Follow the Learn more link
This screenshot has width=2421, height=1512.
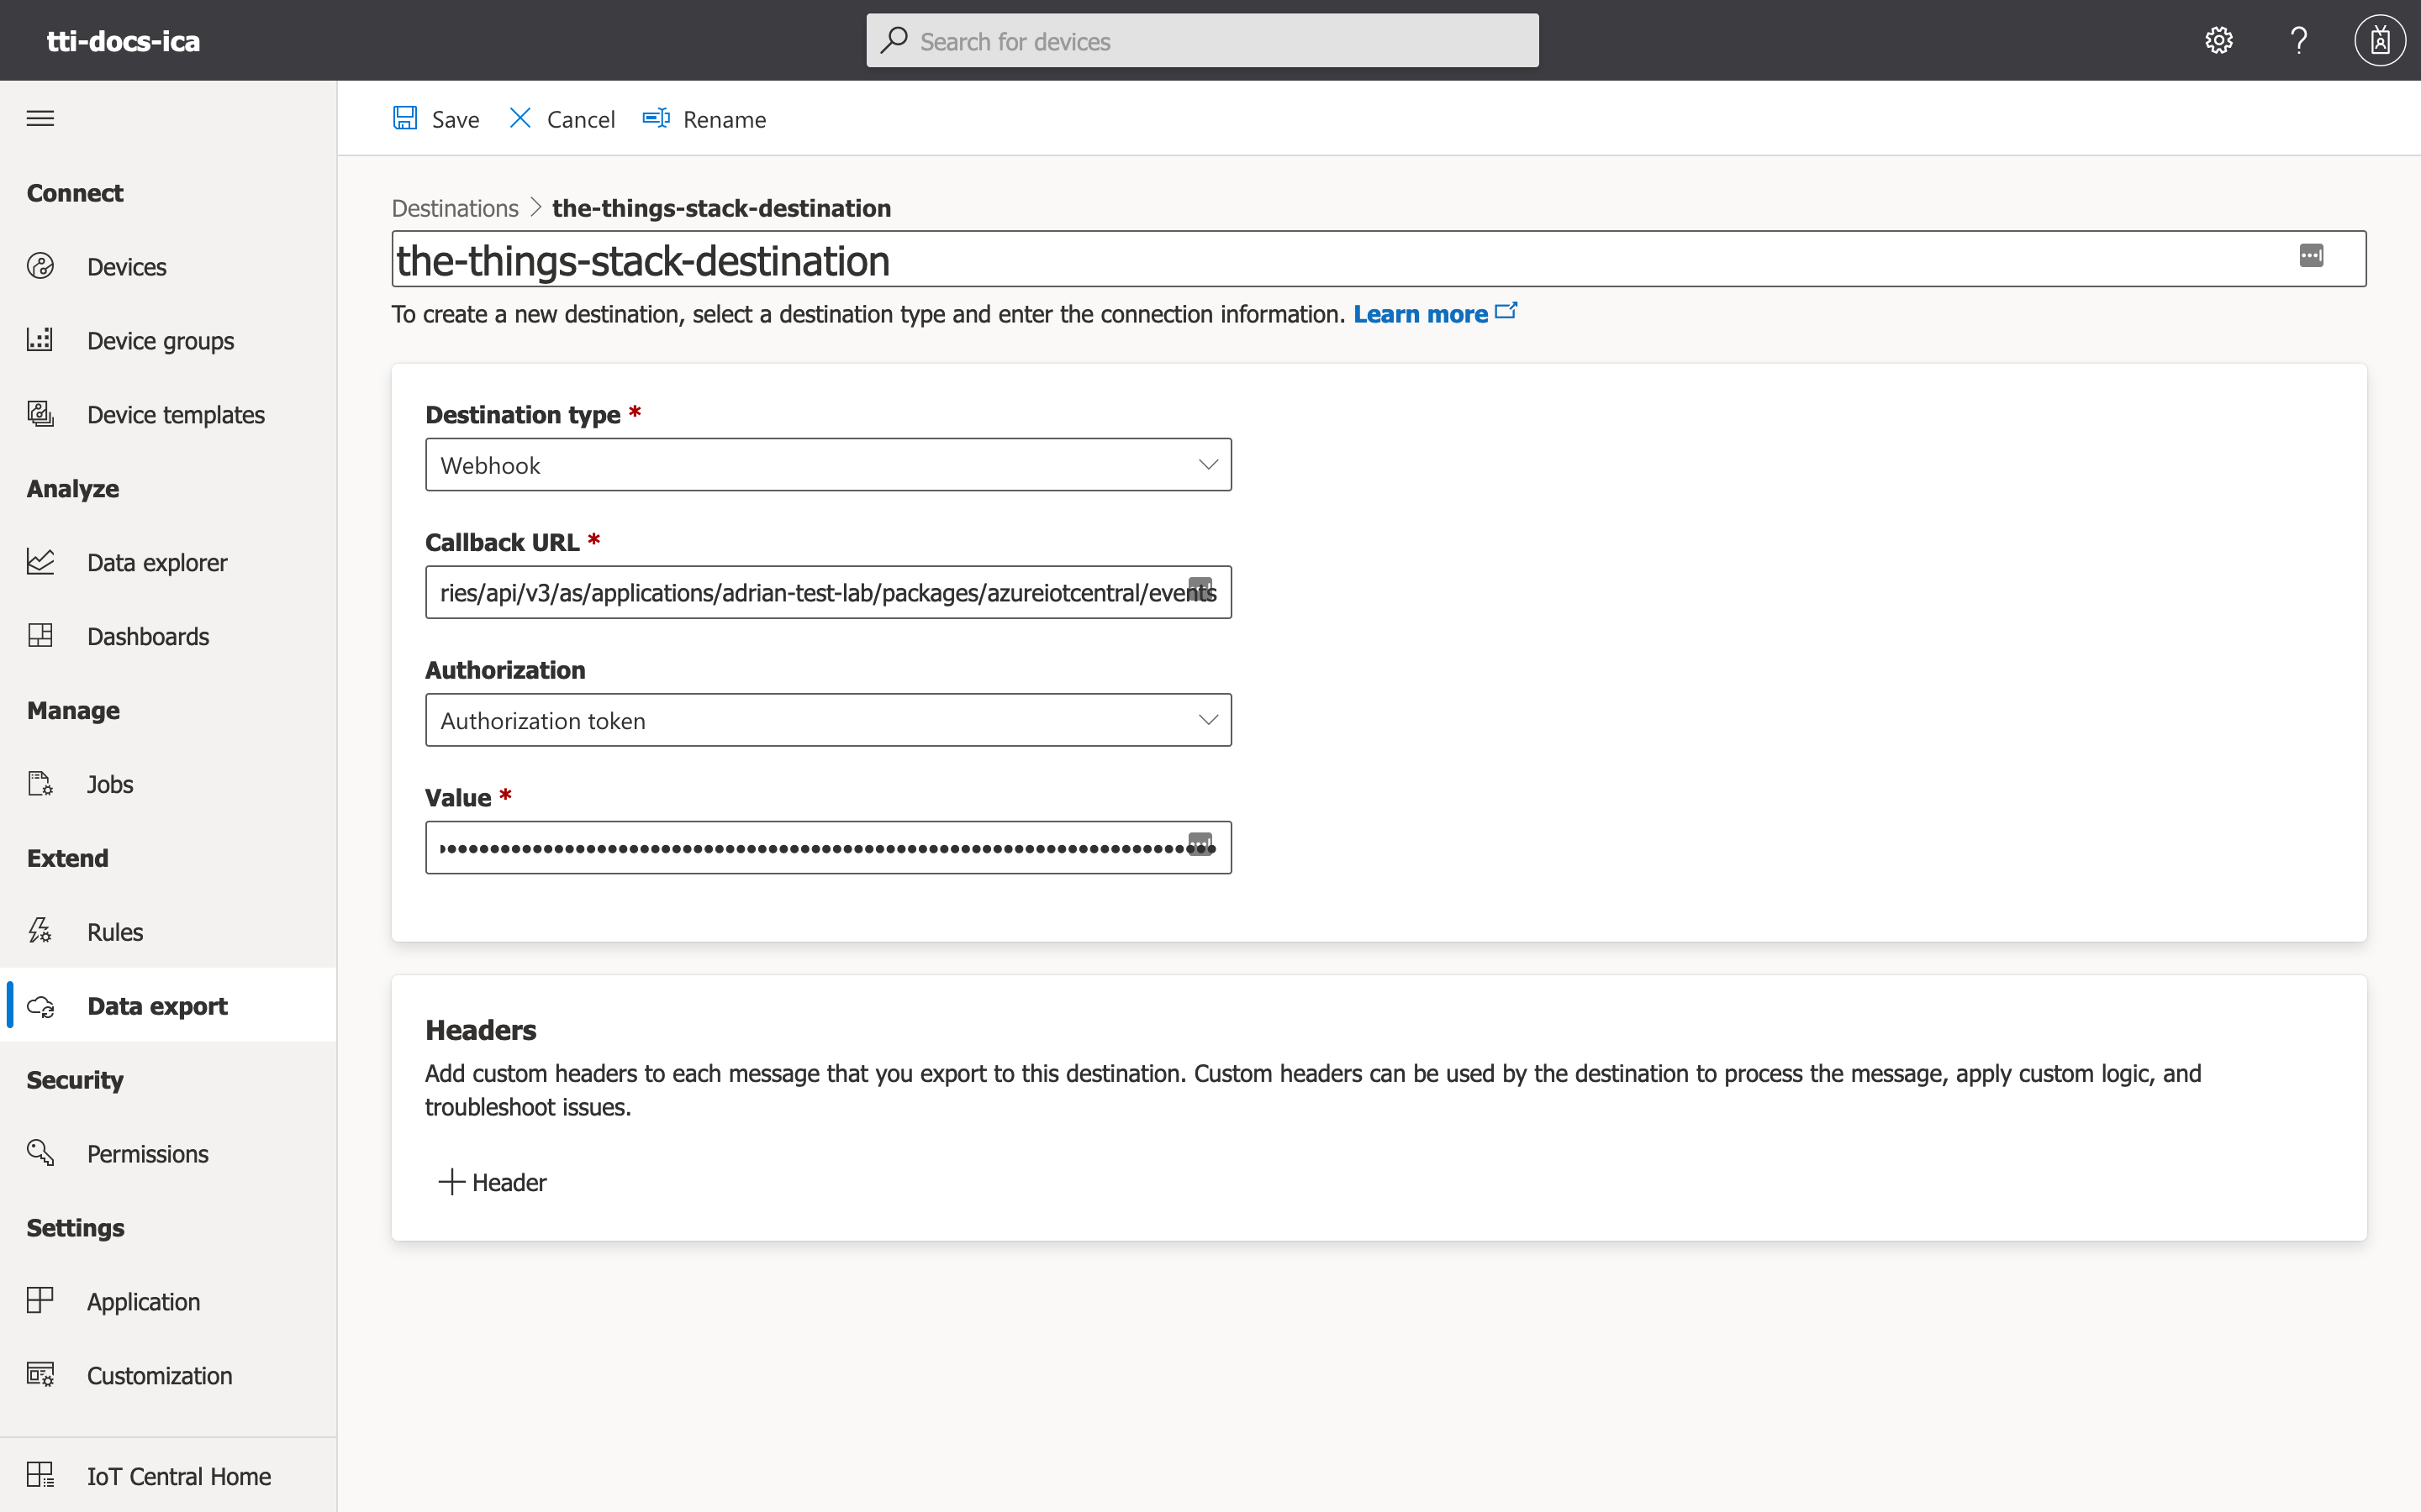coord(1421,314)
